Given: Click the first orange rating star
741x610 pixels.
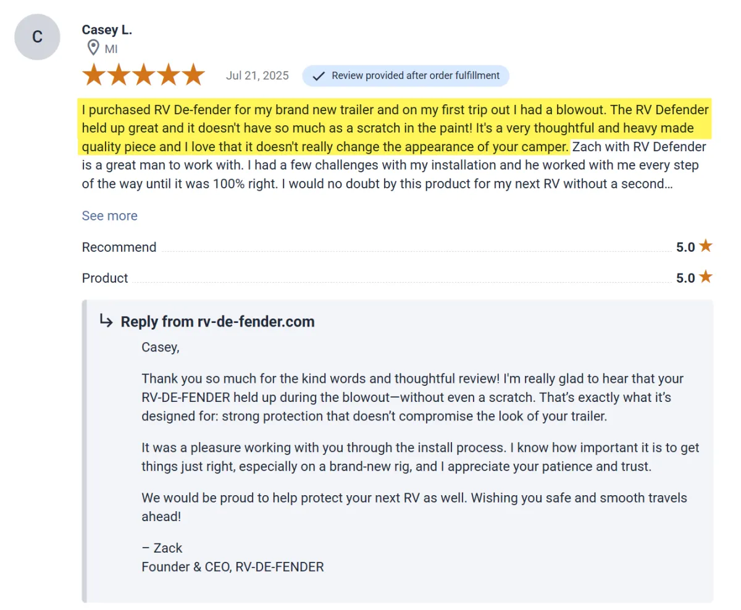Looking at the screenshot, I should pyautogui.click(x=94, y=75).
